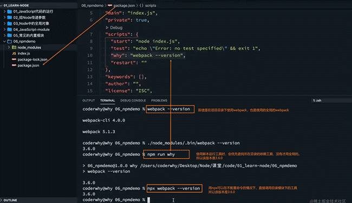This screenshot has width=352, height=203.
Task: Open the 04_JavaScript-module folder
Action: pyautogui.click(x=31, y=29)
